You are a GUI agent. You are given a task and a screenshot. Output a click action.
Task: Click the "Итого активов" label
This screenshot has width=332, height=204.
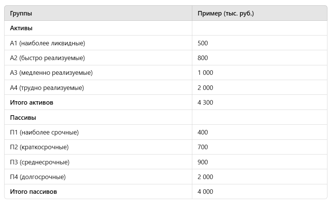[31, 102]
